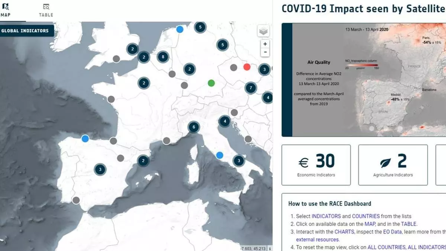Expand the cluster marker labeled 8
The width and height of the screenshot is (446, 251).
162,57
